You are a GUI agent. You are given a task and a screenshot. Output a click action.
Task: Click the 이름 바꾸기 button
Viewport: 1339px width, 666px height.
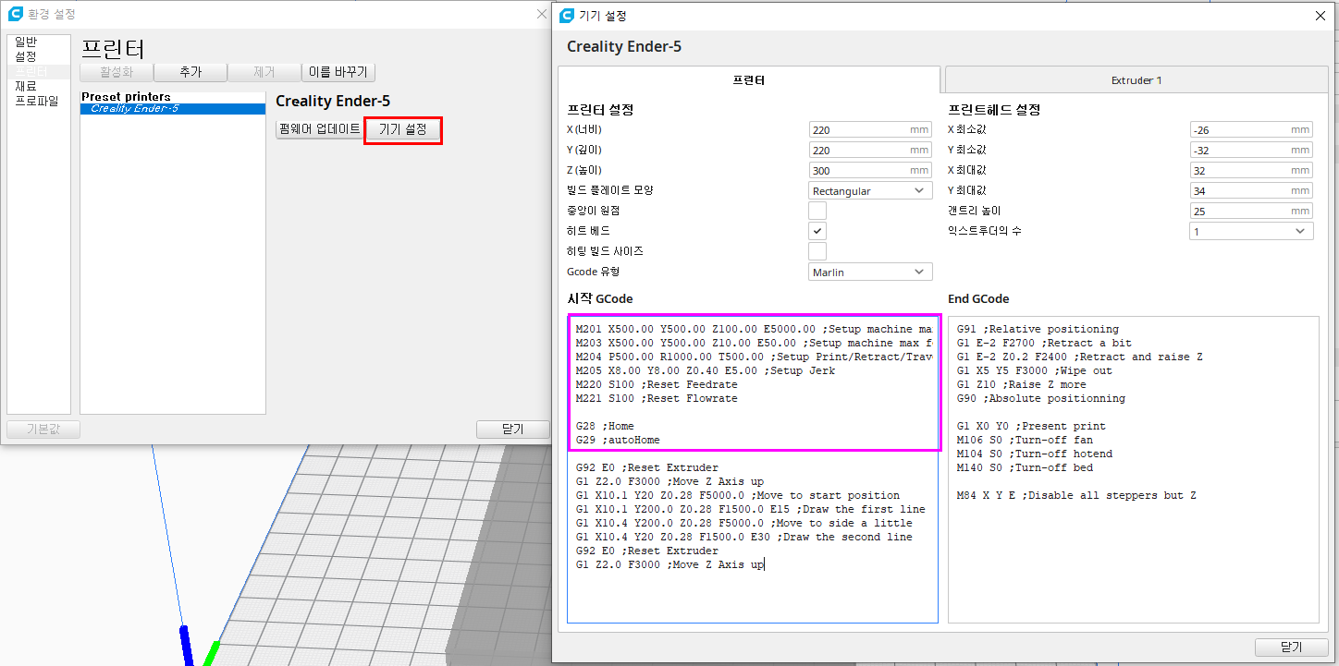(338, 72)
